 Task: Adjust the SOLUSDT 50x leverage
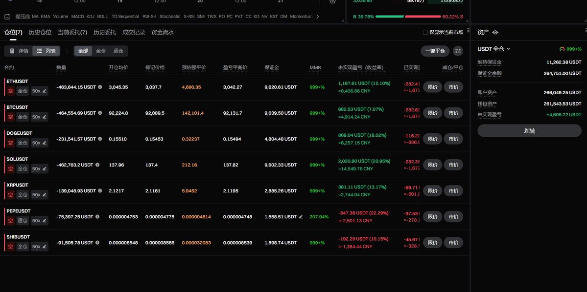point(39,169)
